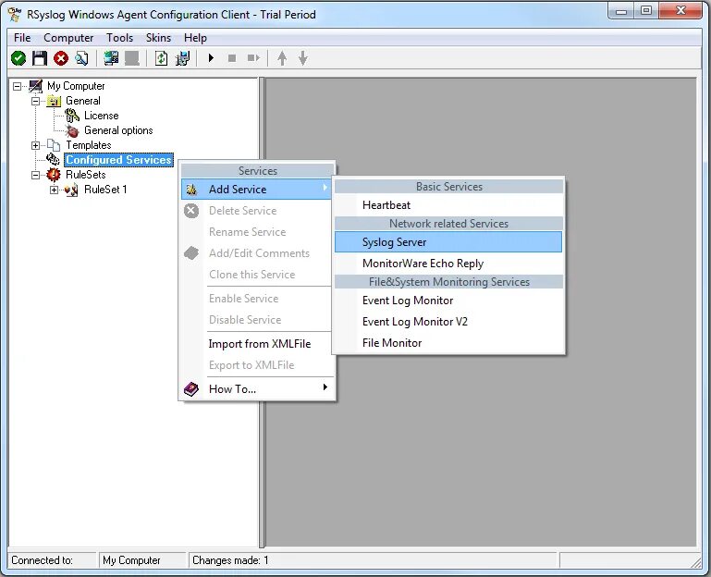
Task: Click the disabled Rename Service entry
Action: pyautogui.click(x=257, y=232)
